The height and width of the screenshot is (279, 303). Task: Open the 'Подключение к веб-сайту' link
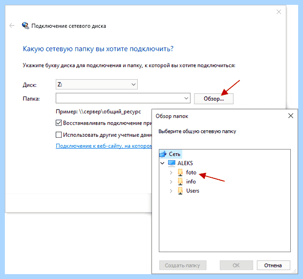click(x=104, y=146)
